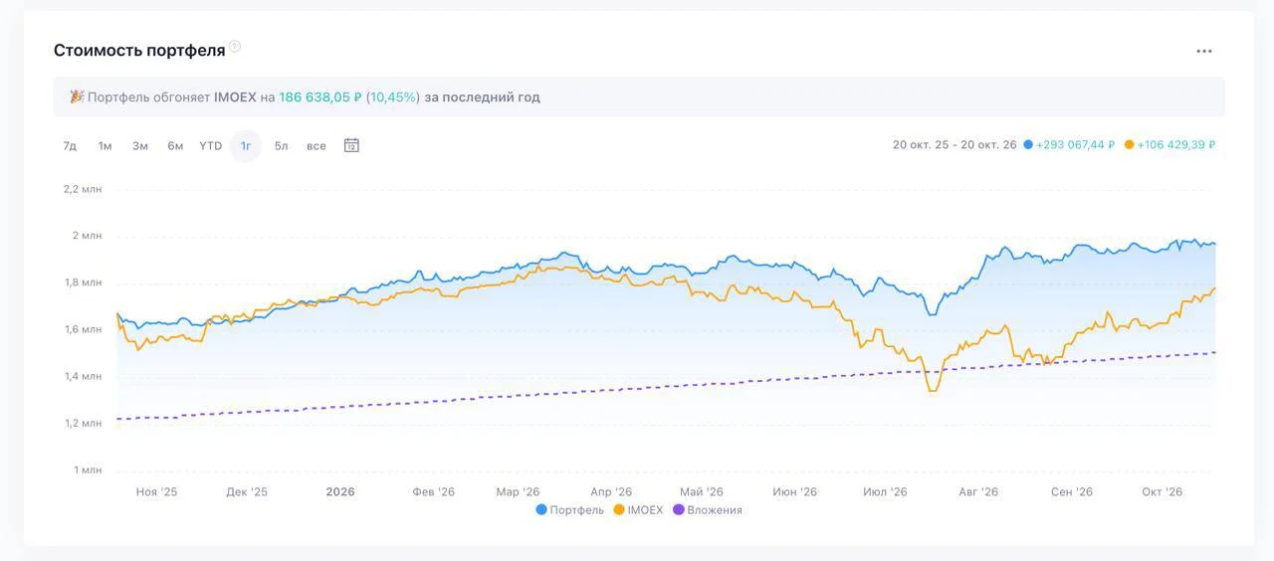Switch to the 3м period
Viewport: 1274px width, 561px height.
coord(140,146)
